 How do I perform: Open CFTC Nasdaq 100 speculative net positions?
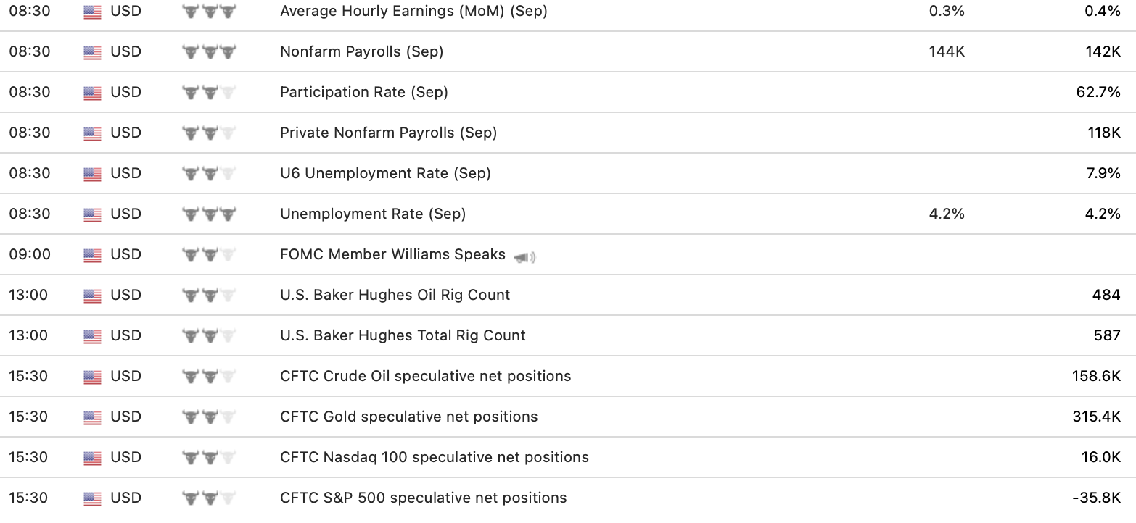coord(434,457)
